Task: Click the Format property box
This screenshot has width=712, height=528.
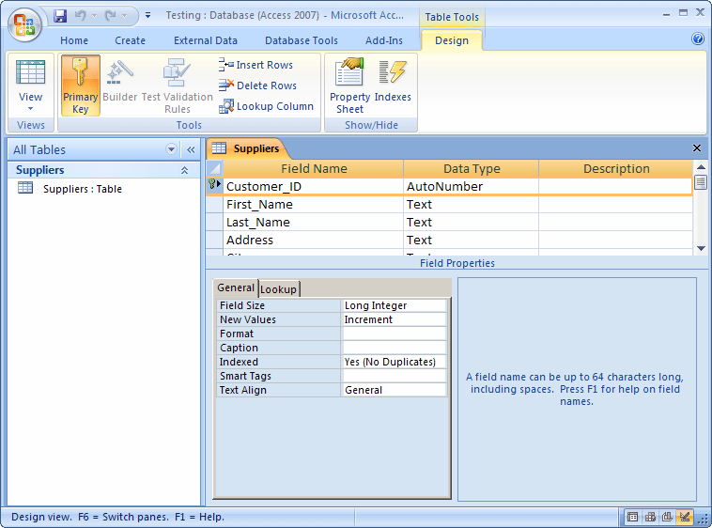Action: [394, 334]
